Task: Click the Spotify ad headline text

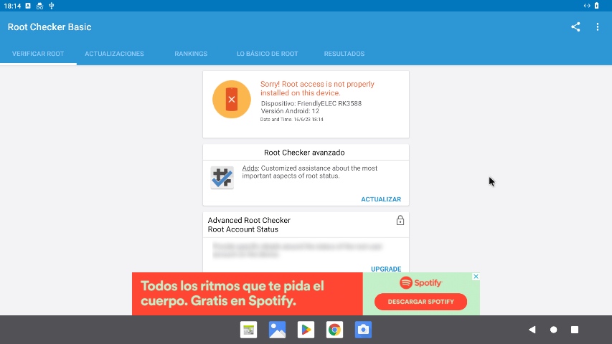Action: [x=232, y=293]
